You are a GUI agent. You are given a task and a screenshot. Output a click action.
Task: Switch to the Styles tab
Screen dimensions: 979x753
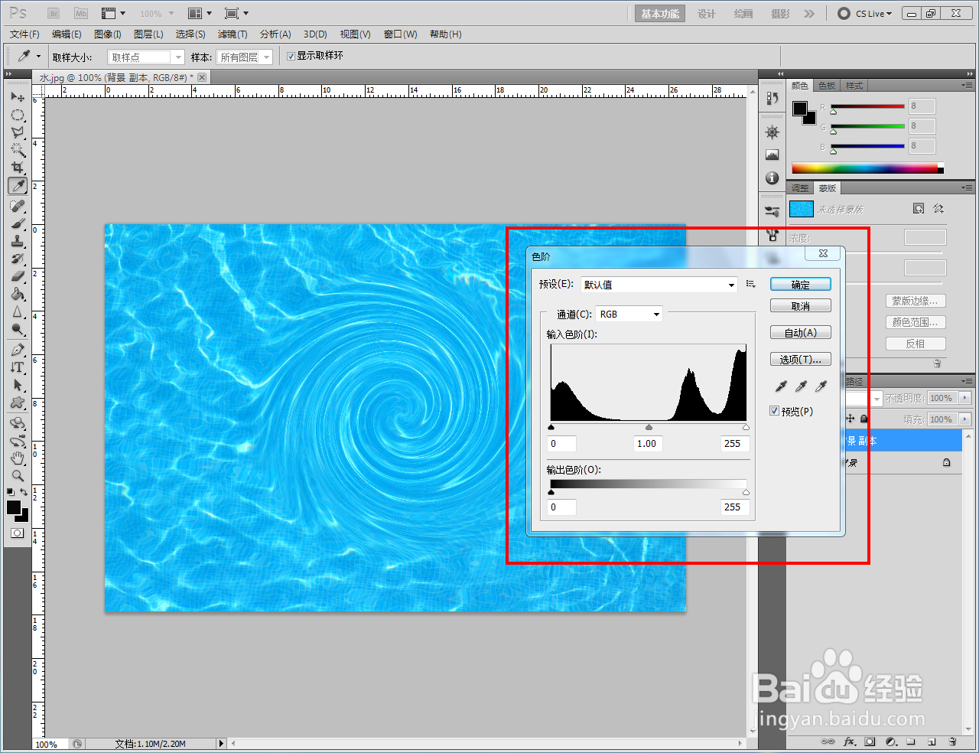854,86
